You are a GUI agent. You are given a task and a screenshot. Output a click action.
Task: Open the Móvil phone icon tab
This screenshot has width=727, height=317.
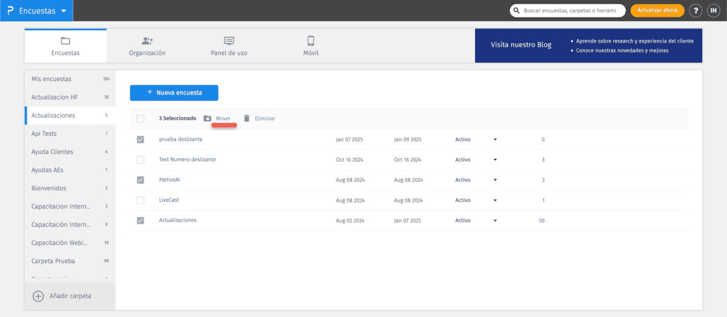click(311, 41)
